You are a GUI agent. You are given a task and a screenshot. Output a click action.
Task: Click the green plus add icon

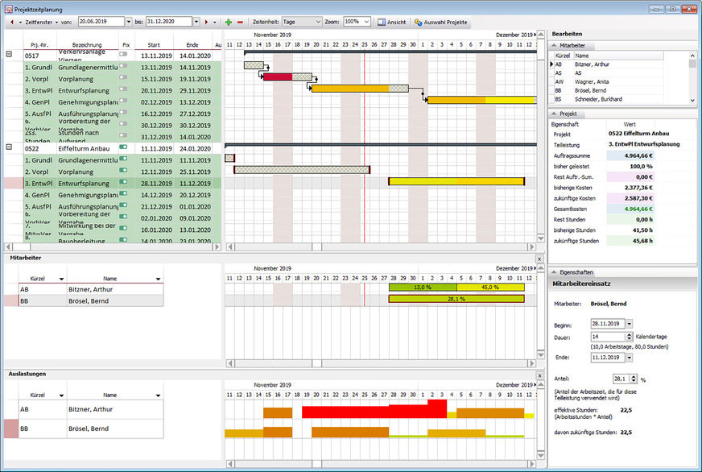coord(229,22)
